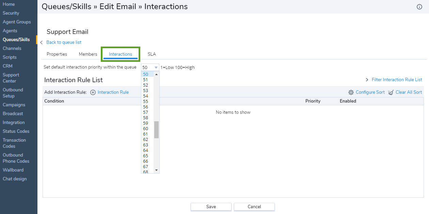The height and width of the screenshot is (214, 429).
Task: Select 51 in the priority list
Action: (147, 79)
